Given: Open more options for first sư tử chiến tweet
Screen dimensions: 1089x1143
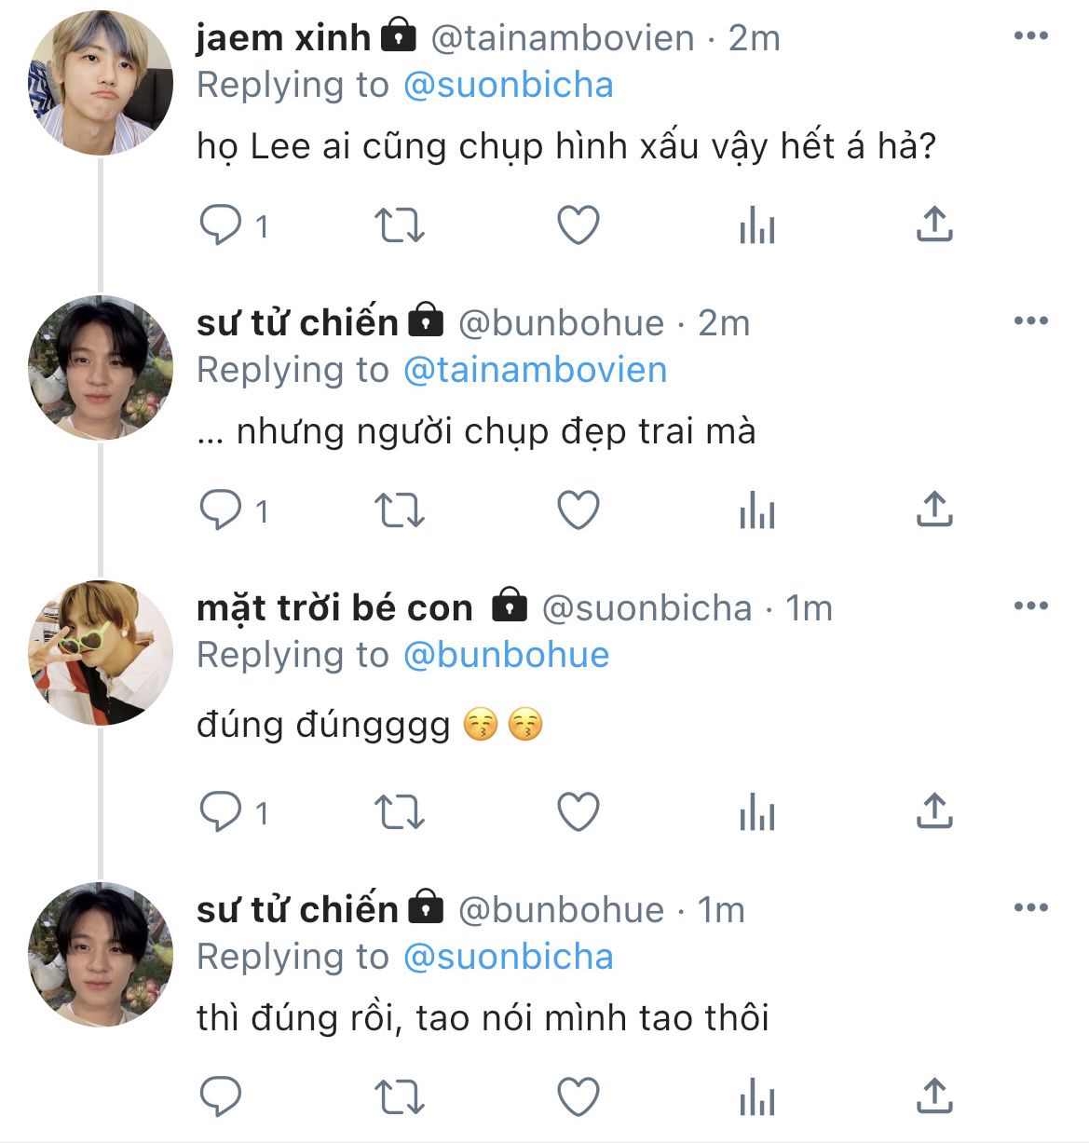Looking at the screenshot, I should 1030,321.
